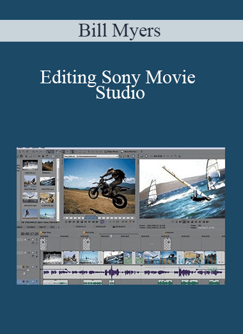This screenshot has width=243, height=334.
Task: Click the motocross image in the trimmer
Action: pyautogui.click(x=99, y=186)
